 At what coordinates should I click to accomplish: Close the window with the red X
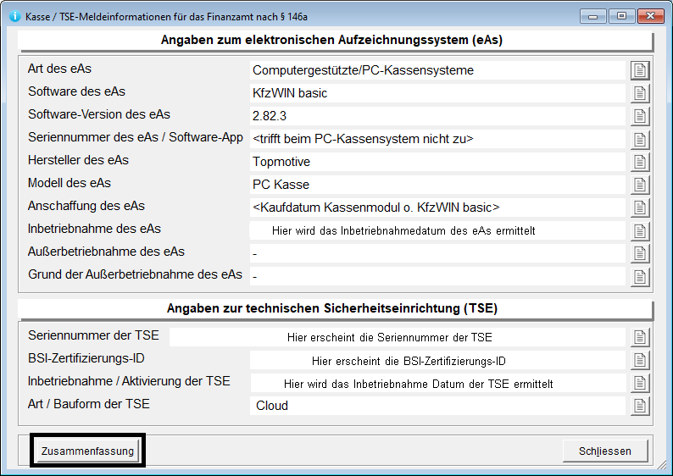click(651, 16)
